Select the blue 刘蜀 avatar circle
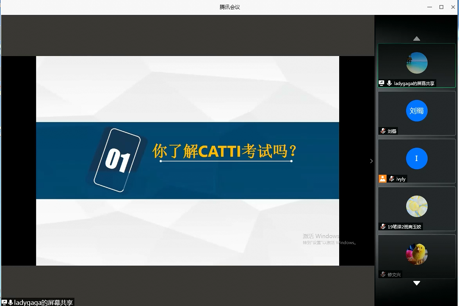This screenshot has height=306, width=459. pyautogui.click(x=417, y=110)
